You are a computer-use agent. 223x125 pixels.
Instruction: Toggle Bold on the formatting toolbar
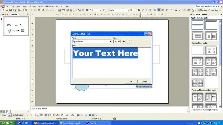(x=139, y=10)
